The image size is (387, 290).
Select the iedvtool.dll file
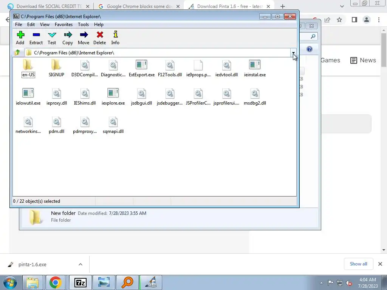click(227, 69)
